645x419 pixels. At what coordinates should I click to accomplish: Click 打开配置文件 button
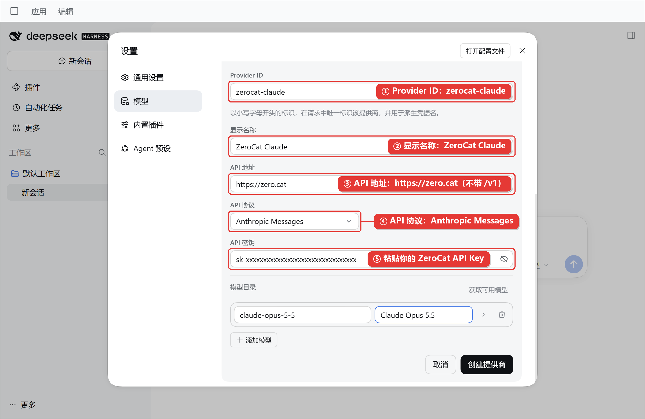click(x=485, y=51)
